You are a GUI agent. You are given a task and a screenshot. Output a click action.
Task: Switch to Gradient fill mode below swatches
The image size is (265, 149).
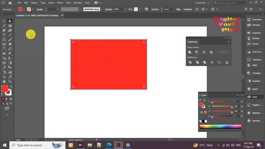coord(7,99)
